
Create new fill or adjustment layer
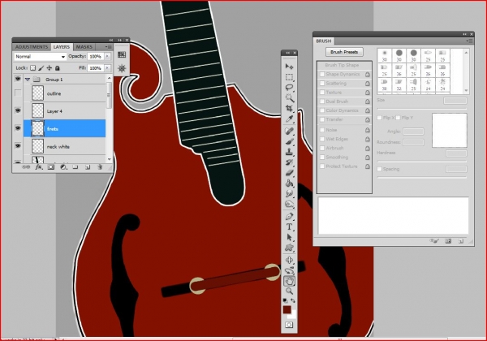[x=63, y=167]
